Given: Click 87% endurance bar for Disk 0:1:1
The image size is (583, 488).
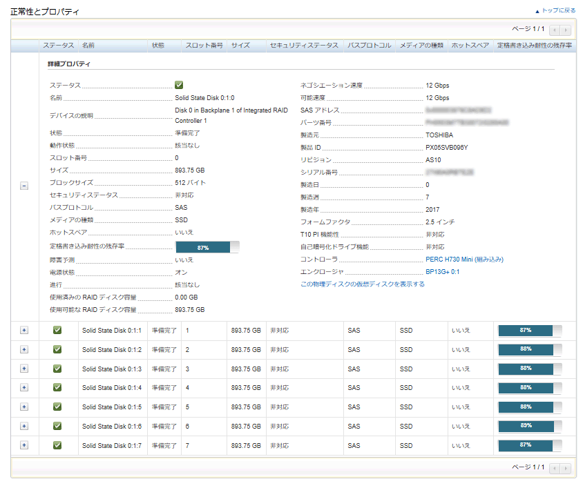Looking at the screenshot, I should pos(531,331).
